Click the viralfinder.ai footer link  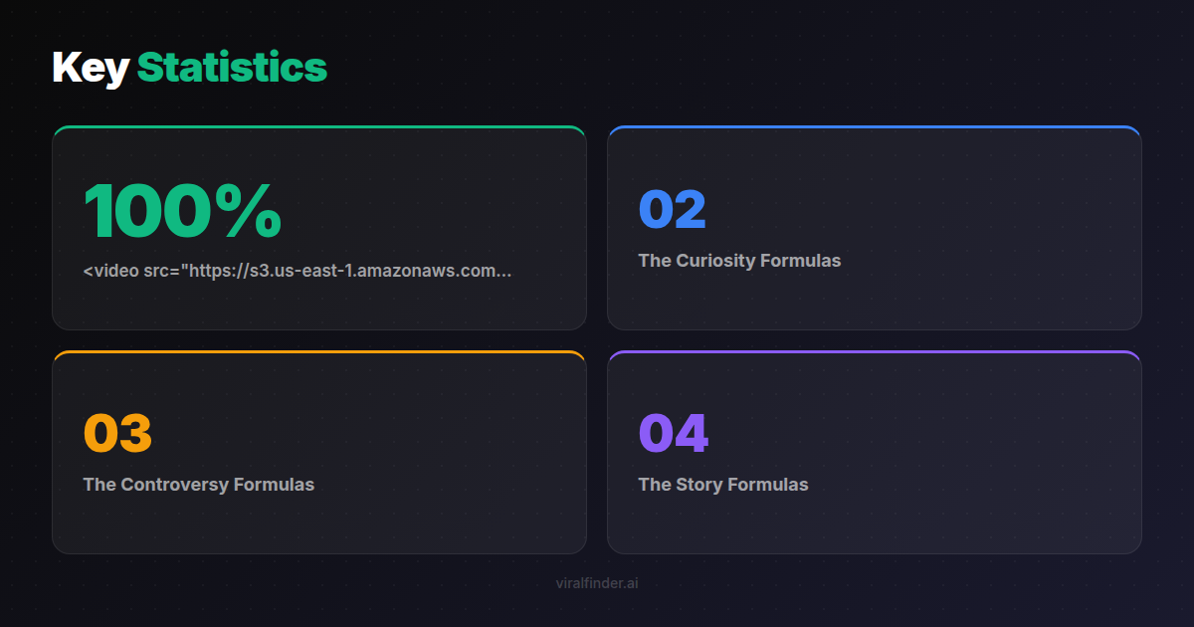tap(597, 583)
